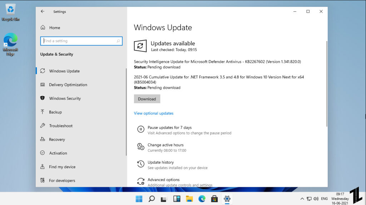Click the sidebar vertical scrollbar

click(x=126, y=112)
